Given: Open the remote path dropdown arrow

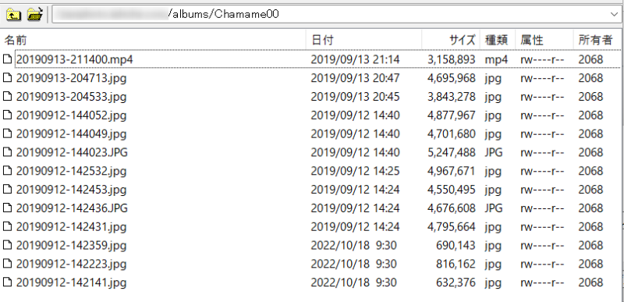Looking at the screenshot, I should pos(615,14).
